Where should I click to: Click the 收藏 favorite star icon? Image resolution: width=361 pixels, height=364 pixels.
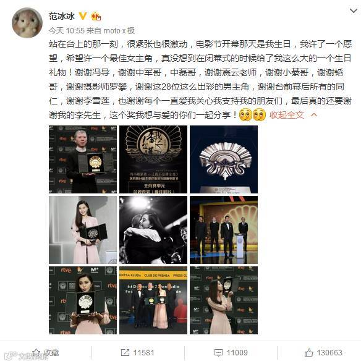pyautogui.click(x=36, y=352)
